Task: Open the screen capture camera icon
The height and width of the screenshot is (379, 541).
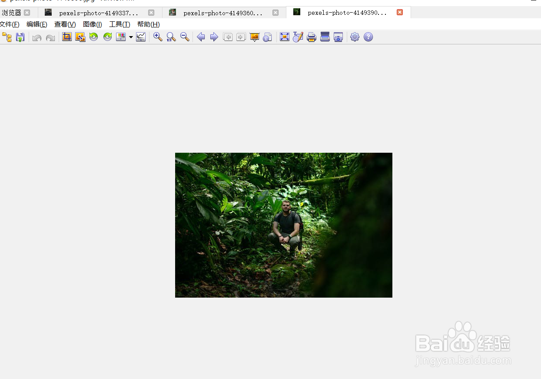Action: [339, 37]
